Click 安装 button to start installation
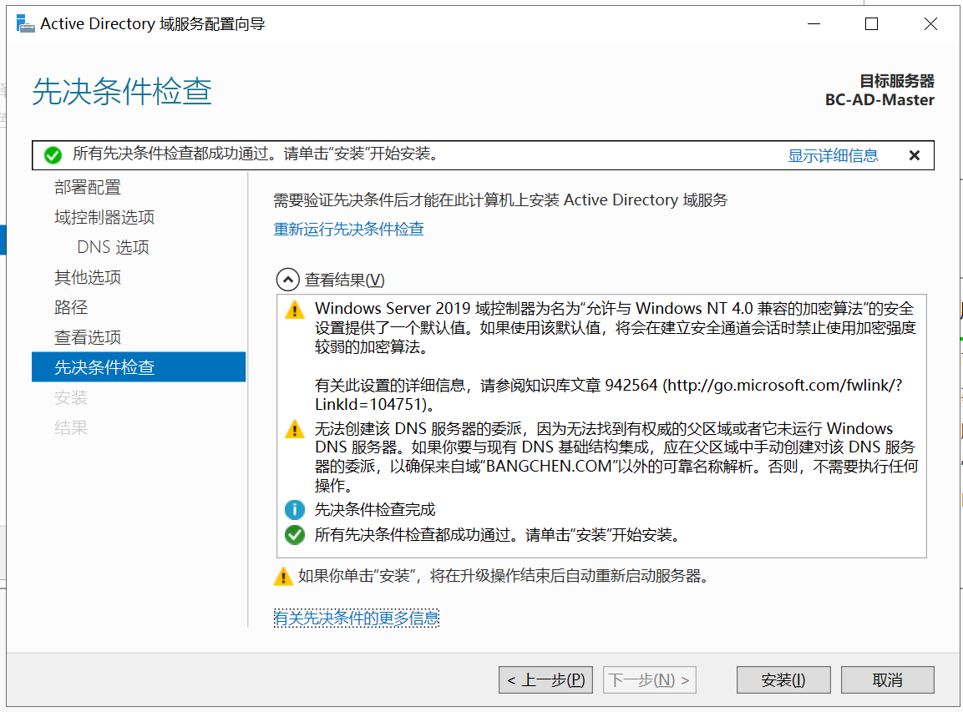This screenshot has height=712, width=963. (x=783, y=680)
